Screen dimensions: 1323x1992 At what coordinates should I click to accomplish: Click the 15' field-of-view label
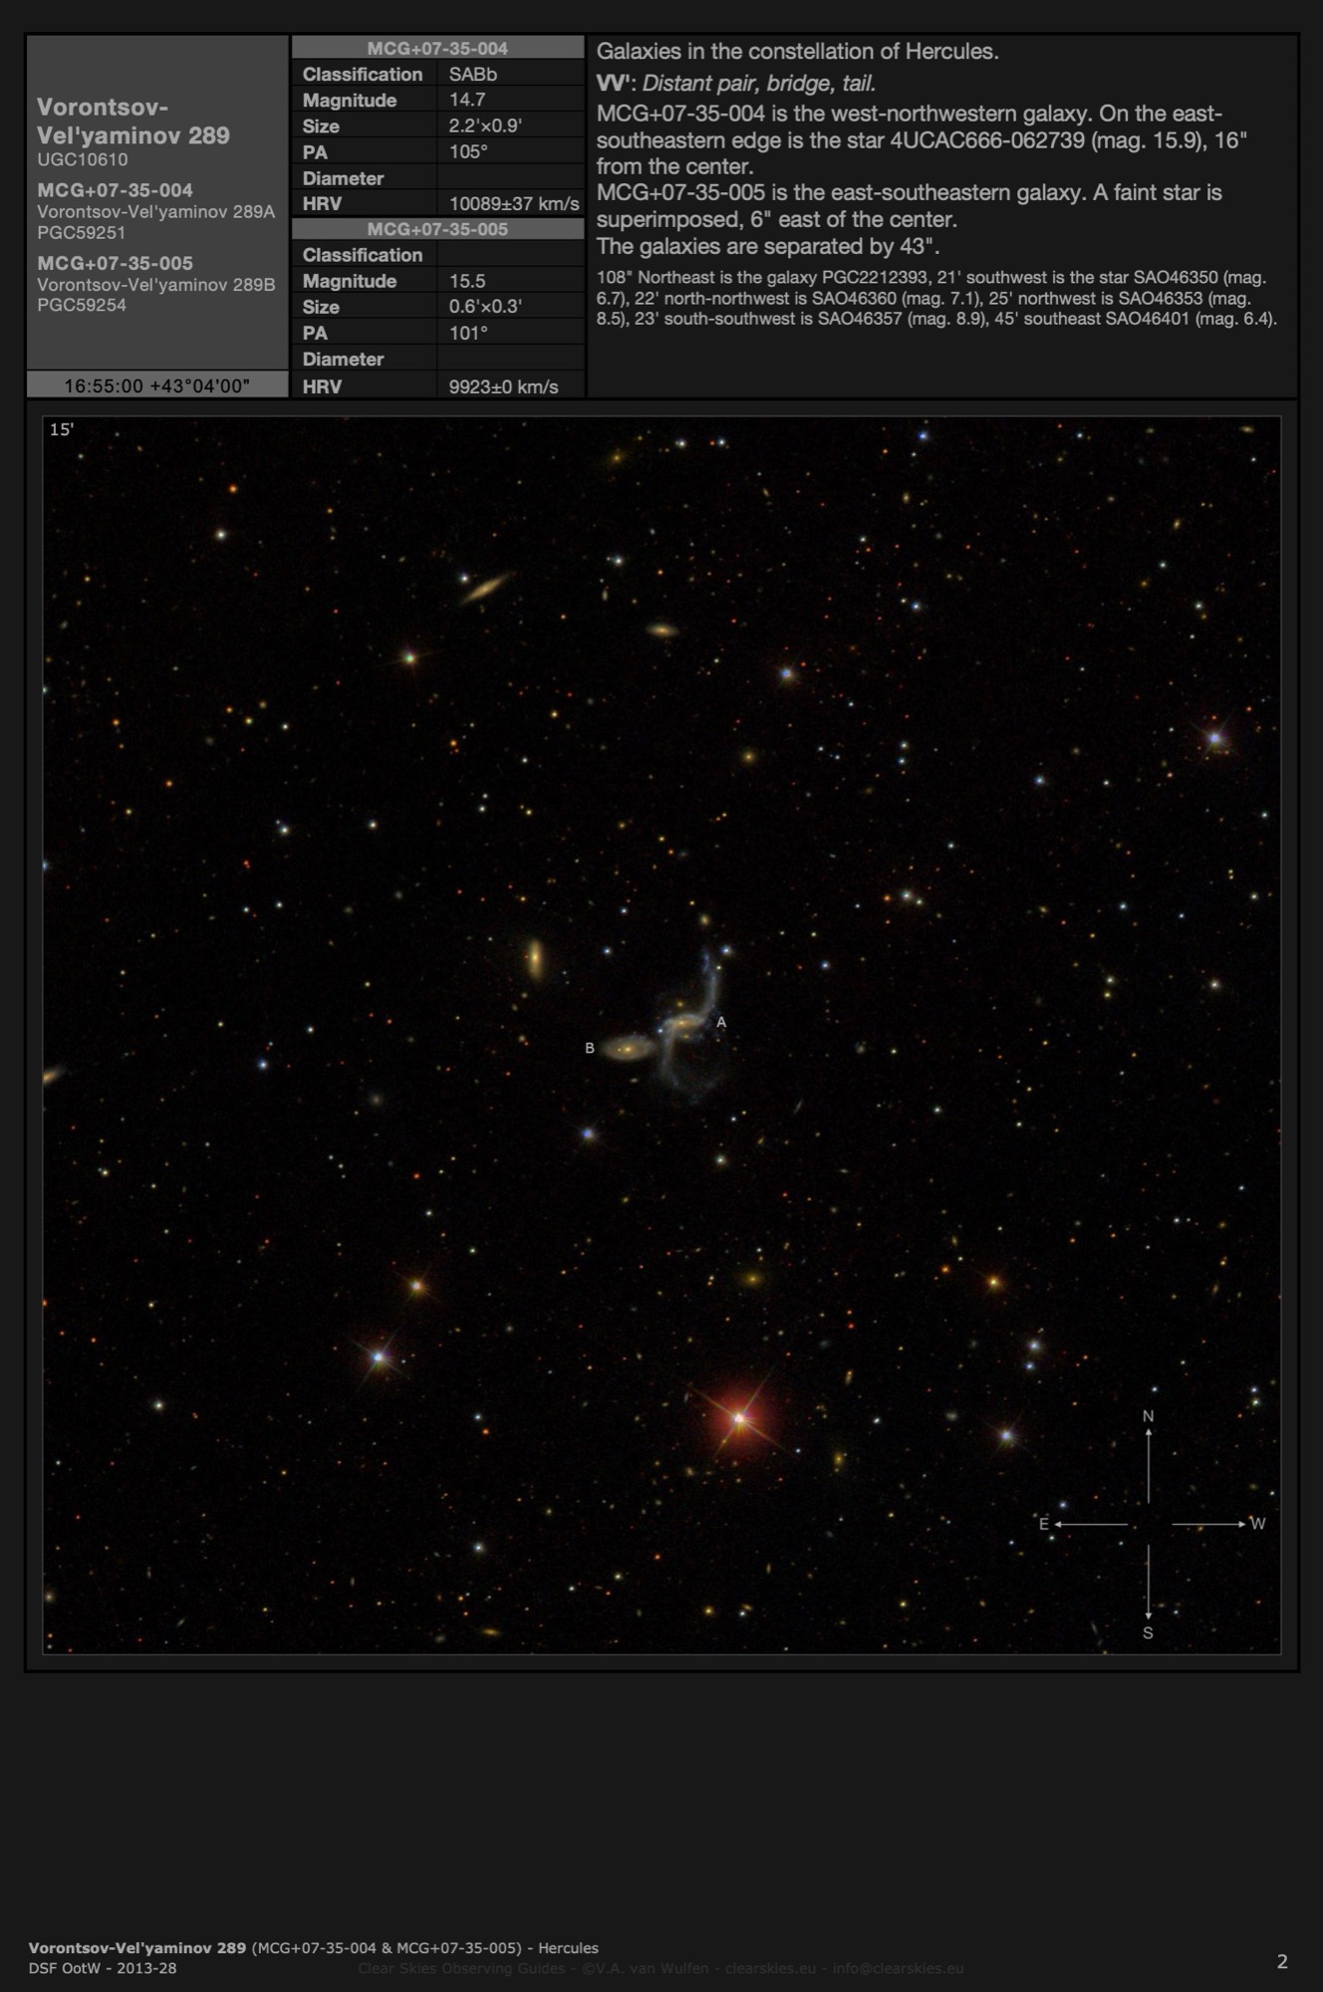(x=62, y=429)
